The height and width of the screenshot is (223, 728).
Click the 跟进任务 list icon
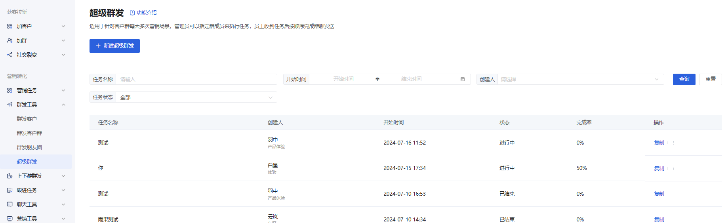10,190
